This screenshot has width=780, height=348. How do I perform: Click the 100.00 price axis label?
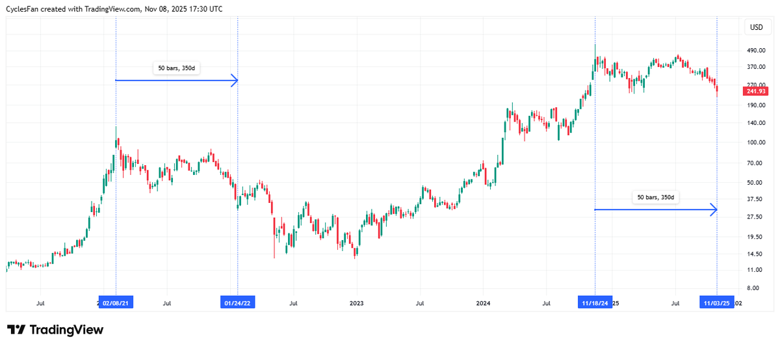[755, 142]
